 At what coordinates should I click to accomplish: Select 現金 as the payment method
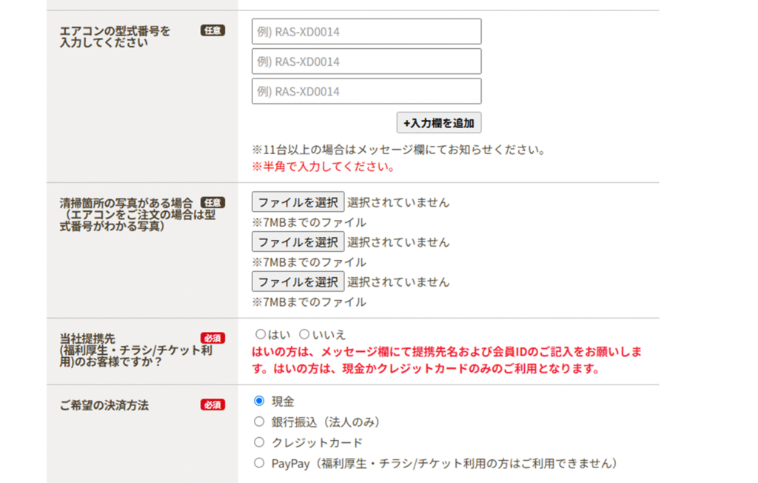tap(259, 401)
